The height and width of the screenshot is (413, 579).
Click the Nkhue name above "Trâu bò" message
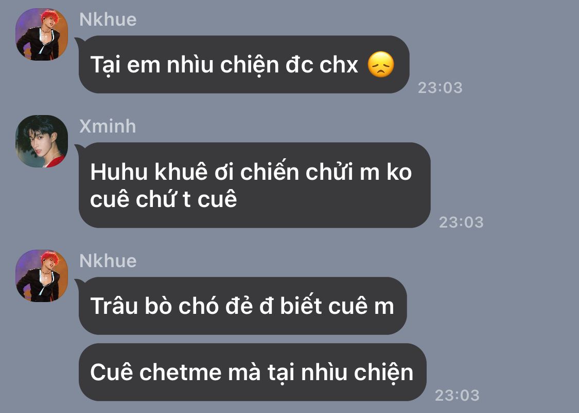click(x=108, y=261)
